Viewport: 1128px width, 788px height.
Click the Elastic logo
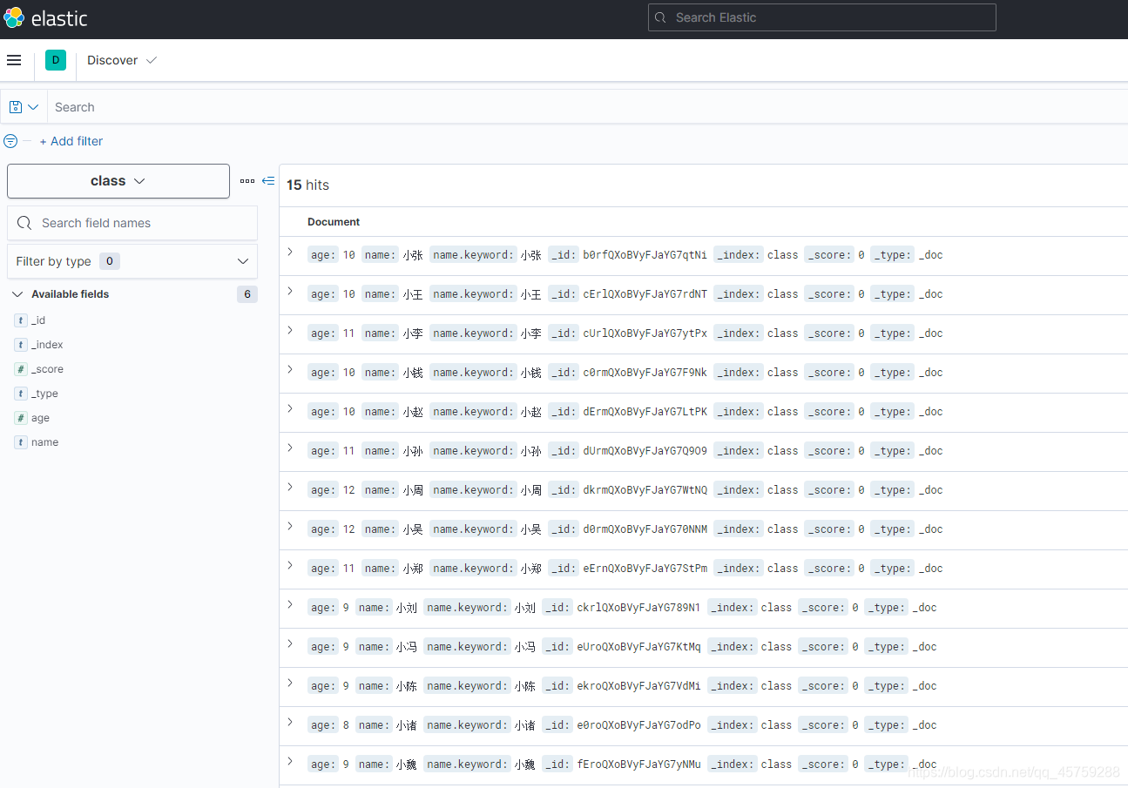pos(45,18)
